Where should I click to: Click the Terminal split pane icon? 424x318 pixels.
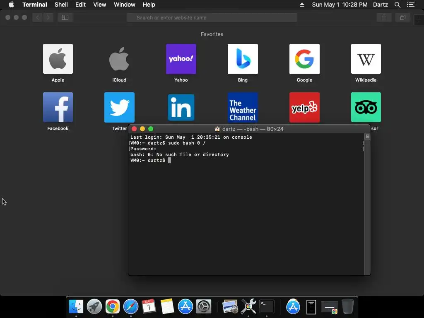pos(368,136)
